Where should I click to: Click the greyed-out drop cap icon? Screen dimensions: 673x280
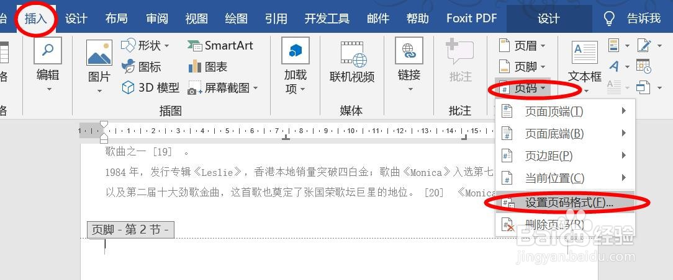(614, 87)
